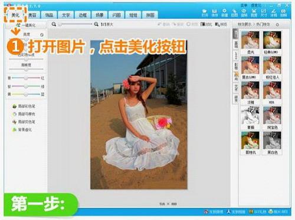295x220 pixels.
Task: Open the 基础 effects side tab
Action: point(236,45)
